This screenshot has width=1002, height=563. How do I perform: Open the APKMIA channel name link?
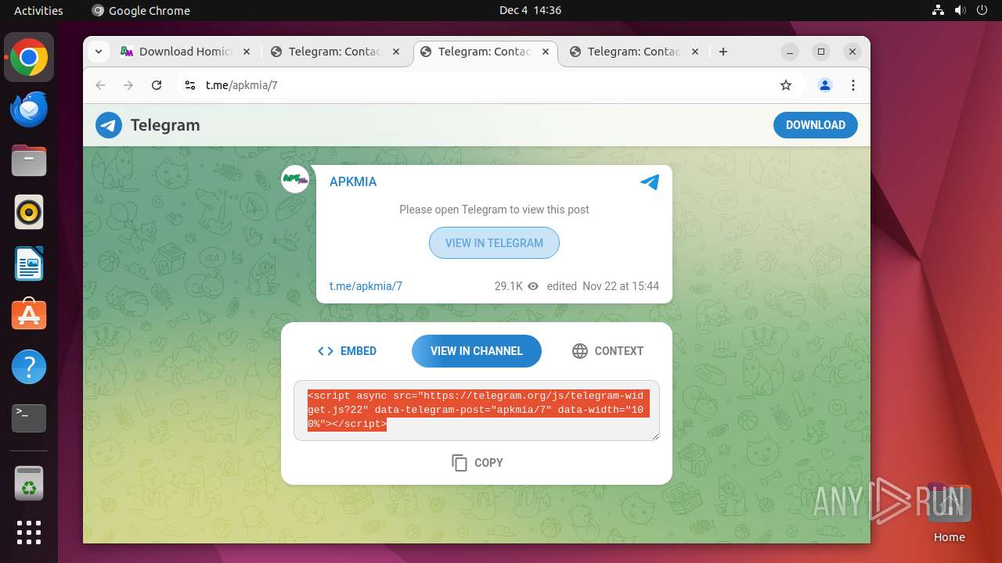coord(353,181)
